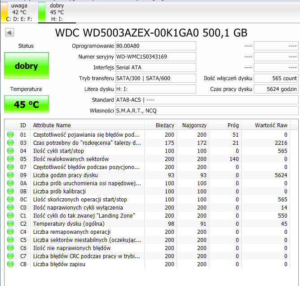Sort by the Wartość Raw column header
300x286 pixels.
coord(266,125)
